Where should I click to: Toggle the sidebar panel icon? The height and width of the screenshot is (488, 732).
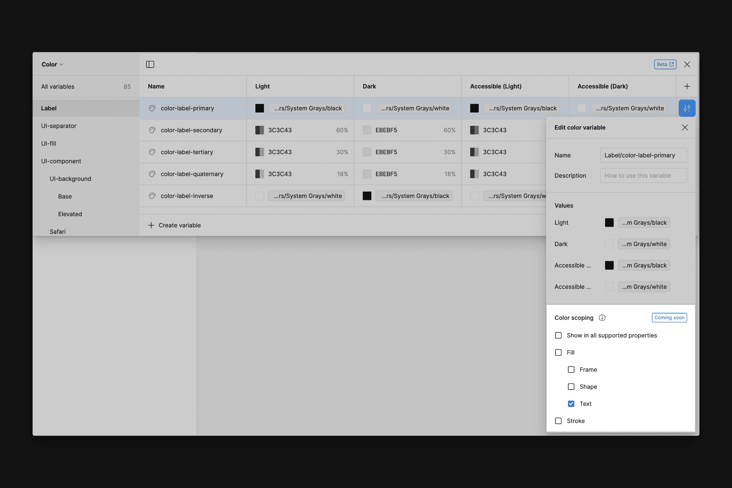[x=150, y=64]
